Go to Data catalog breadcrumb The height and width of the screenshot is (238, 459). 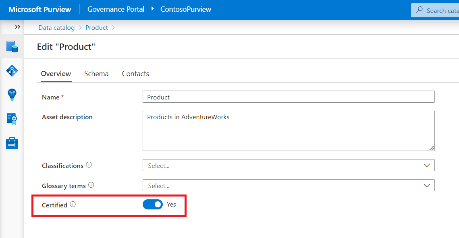(56, 28)
